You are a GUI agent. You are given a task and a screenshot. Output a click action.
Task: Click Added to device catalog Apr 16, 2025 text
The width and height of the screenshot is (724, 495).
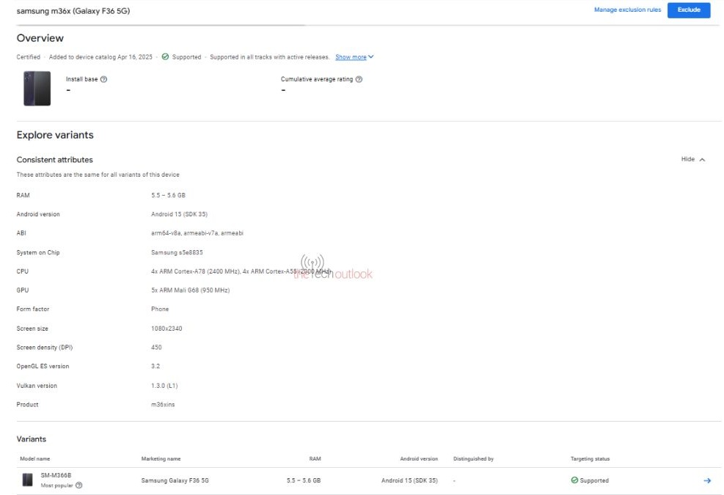click(100, 56)
